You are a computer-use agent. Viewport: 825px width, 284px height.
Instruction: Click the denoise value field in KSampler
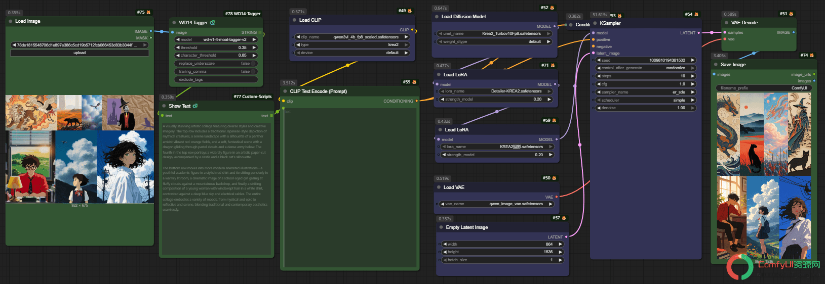click(646, 108)
